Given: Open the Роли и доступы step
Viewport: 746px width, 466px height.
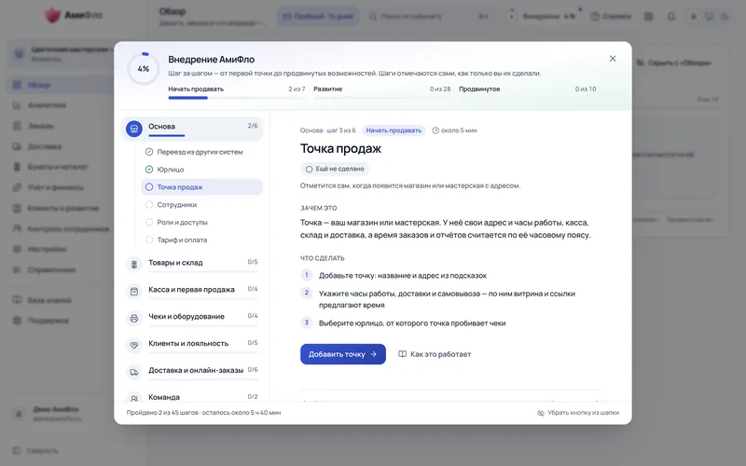Looking at the screenshot, I should click(201, 222).
